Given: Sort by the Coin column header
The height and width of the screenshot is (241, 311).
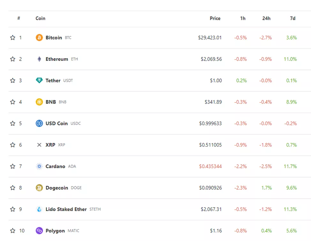Looking at the screenshot, I should [41, 19].
